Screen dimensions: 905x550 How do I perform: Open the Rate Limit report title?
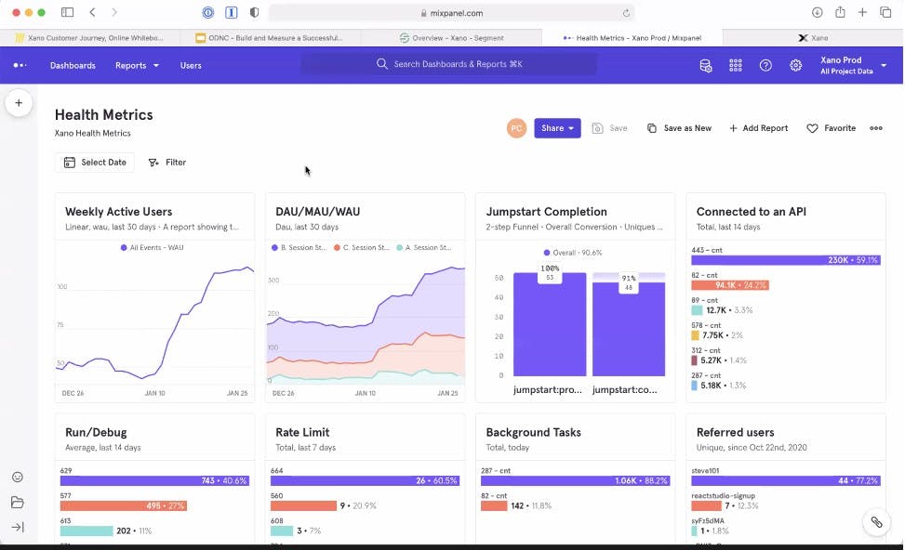[x=302, y=432]
